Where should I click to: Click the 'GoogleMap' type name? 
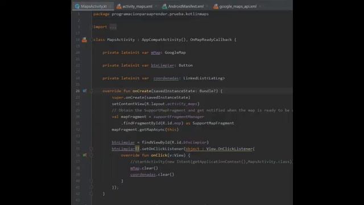coord(175,52)
